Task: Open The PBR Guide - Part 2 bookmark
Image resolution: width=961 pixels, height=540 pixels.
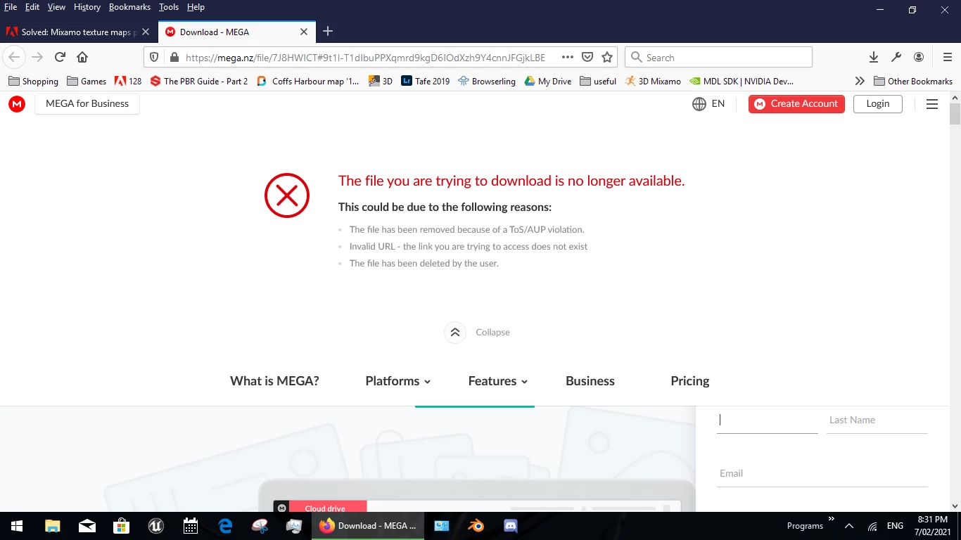Action: 199,81
